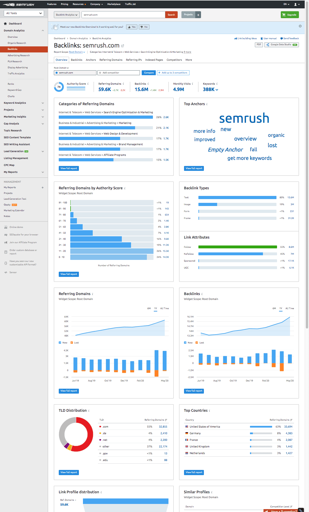Expand the Keyword Analytics sidebar section
The width and height of the screenshot is (309, 512).
43,103
